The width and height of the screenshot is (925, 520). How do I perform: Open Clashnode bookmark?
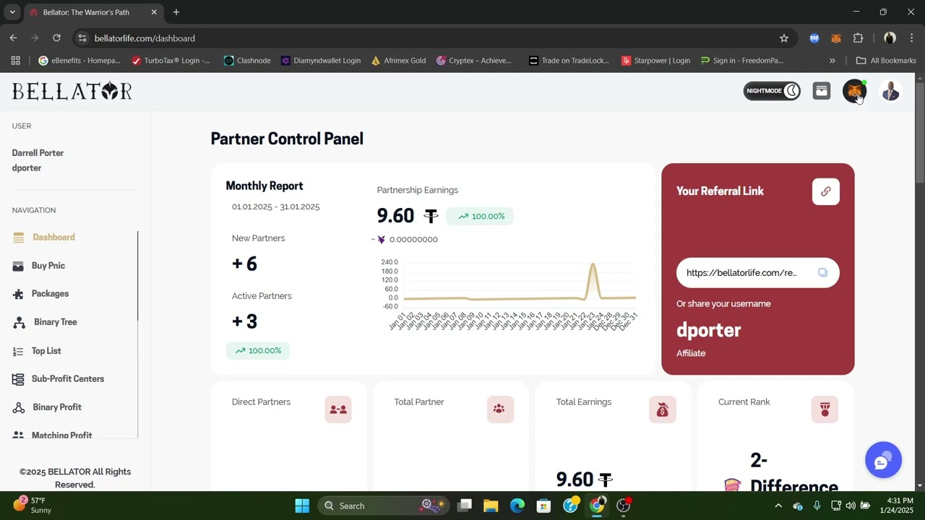click(x=247, y=61)
